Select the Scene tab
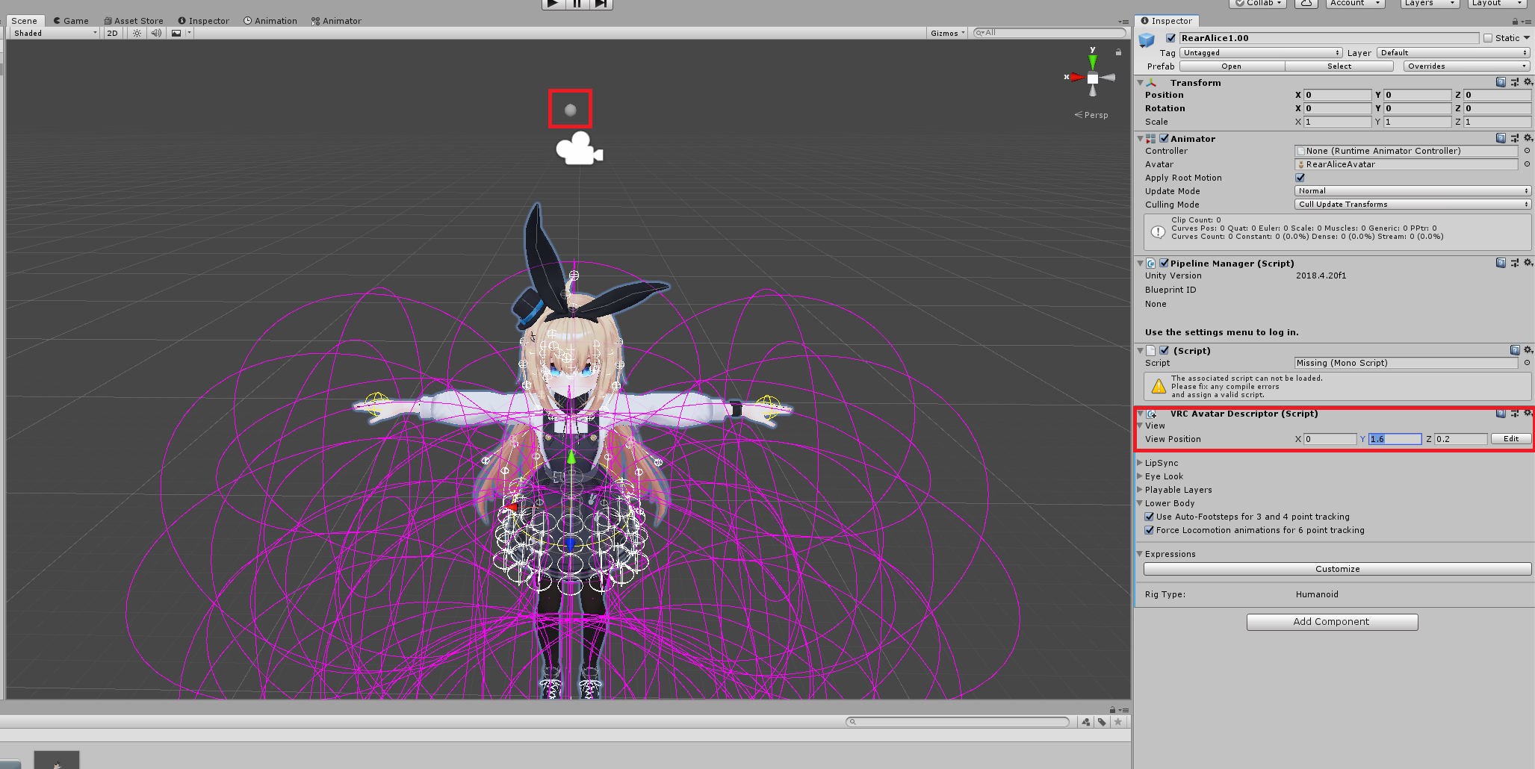The height and width of the screenshot is (769, 1535). (x=24, y=21)
